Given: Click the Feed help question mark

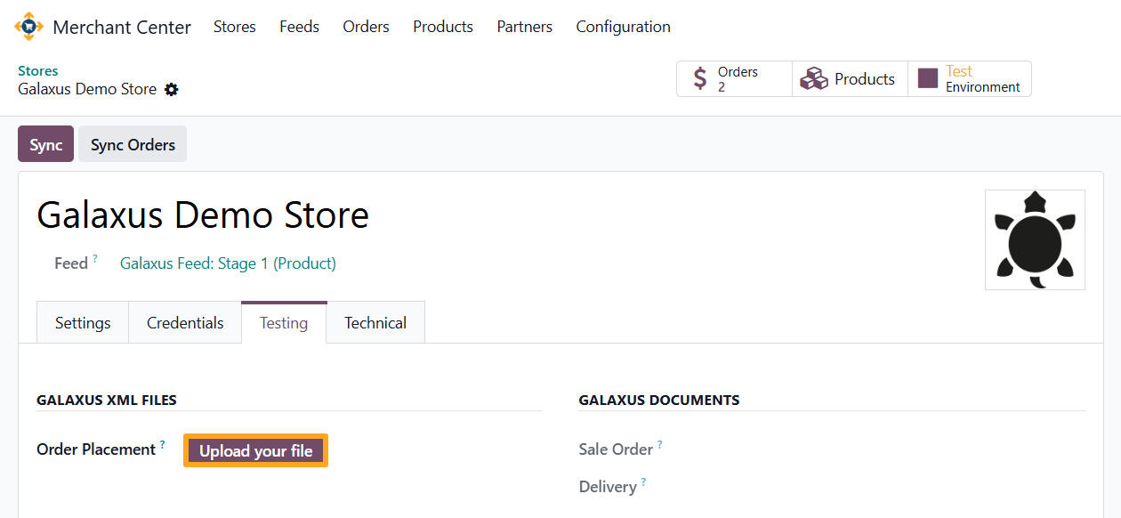Looking at the screenshot, I should [x=95, y=258].
